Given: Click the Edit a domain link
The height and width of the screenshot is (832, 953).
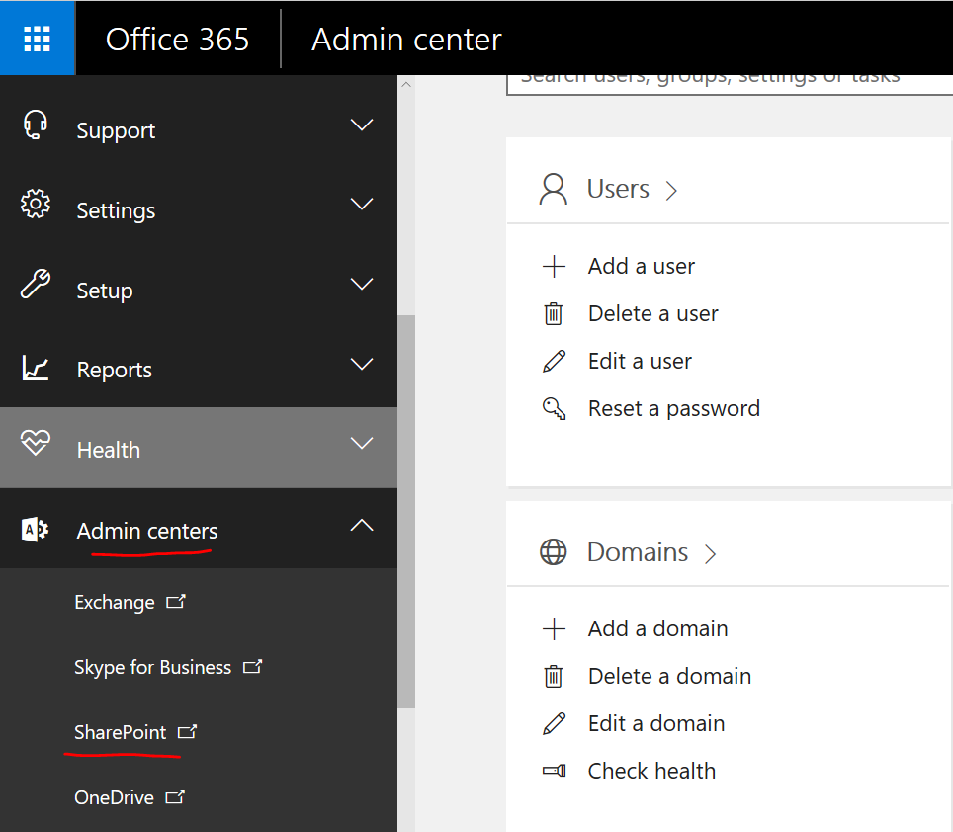Looking at the screenshot, I should [x=656, y=723].
